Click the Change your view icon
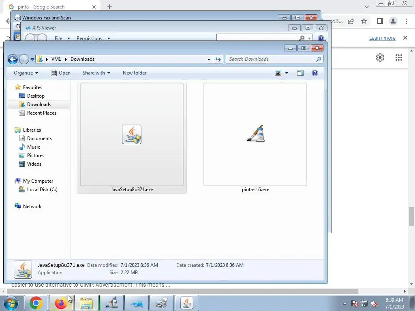Image resolution: width=415 pixels, height=311 pixels. 278,73
